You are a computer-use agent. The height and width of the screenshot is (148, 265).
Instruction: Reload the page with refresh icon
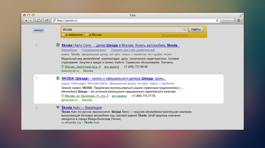tap(217, 20)
